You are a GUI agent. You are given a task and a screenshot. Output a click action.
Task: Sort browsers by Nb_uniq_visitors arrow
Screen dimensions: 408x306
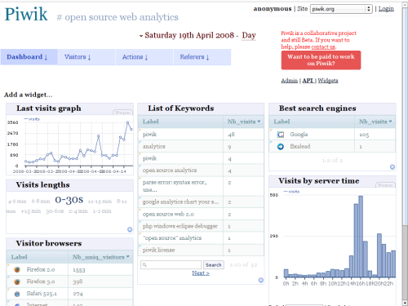(127, 256)
